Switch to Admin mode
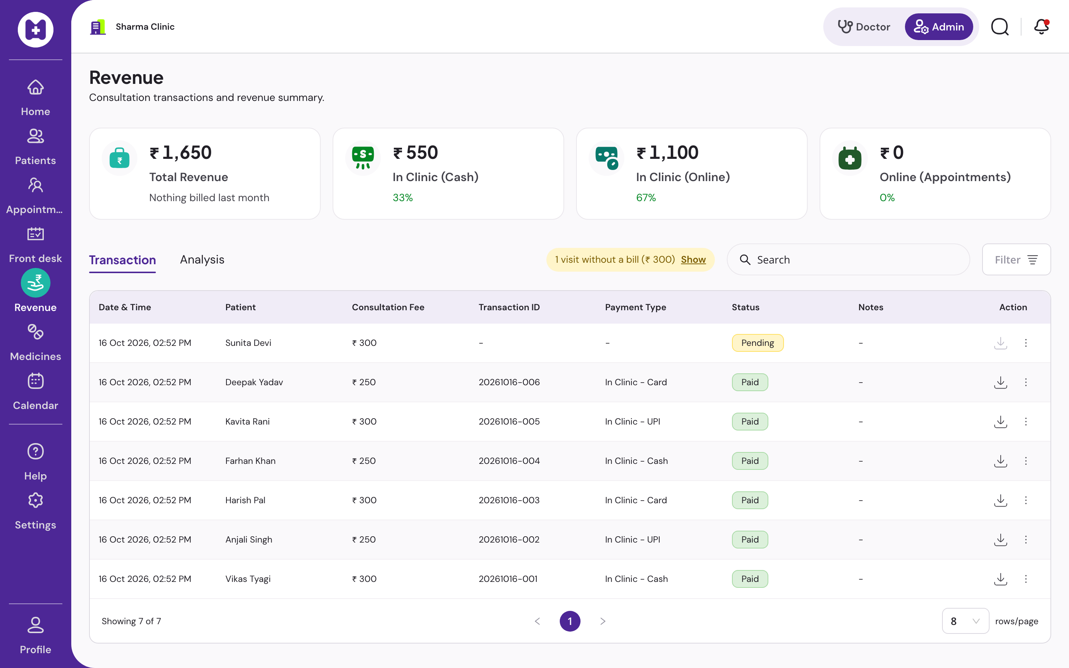The width and height of the screenshot is (1069, 668). click(x=939, y=27)
